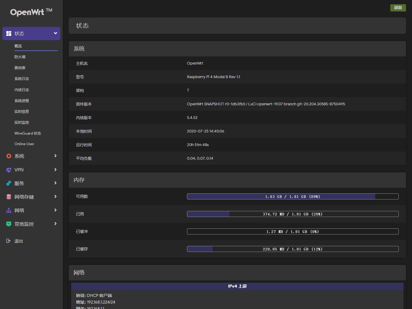
Task: Expand the 网络存储 menu arrow
Action: (55, 196)
